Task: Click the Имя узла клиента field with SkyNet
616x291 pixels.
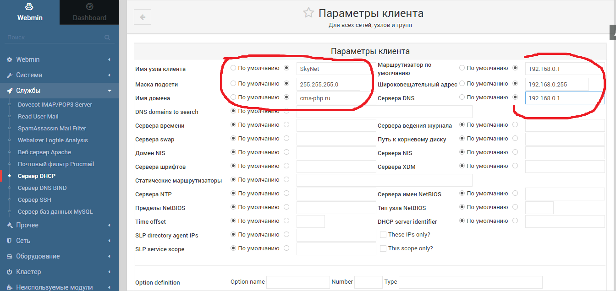Action: [x=336, y=69]
